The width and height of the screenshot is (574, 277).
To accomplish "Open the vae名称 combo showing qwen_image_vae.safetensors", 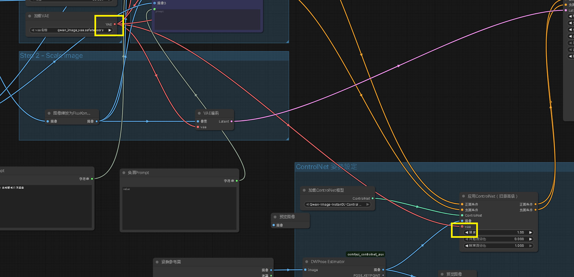I will [x=71, y=30].
